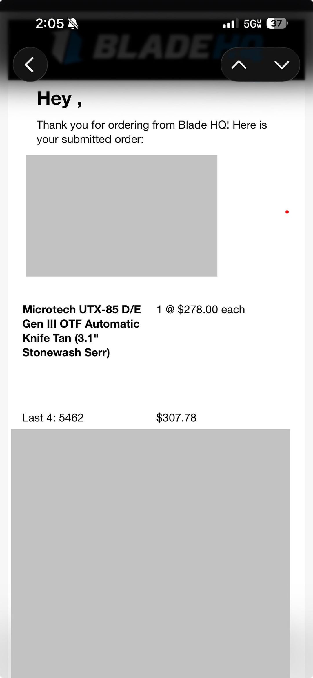Tap the 2:05 clock in status bar
This screenshot has height=678, width=313.
[50, 23]
